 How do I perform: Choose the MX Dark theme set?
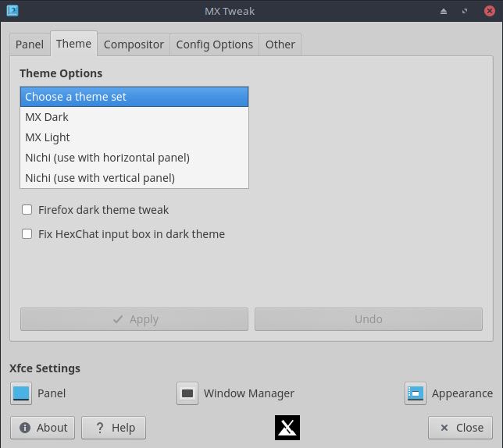coord(134,117)
